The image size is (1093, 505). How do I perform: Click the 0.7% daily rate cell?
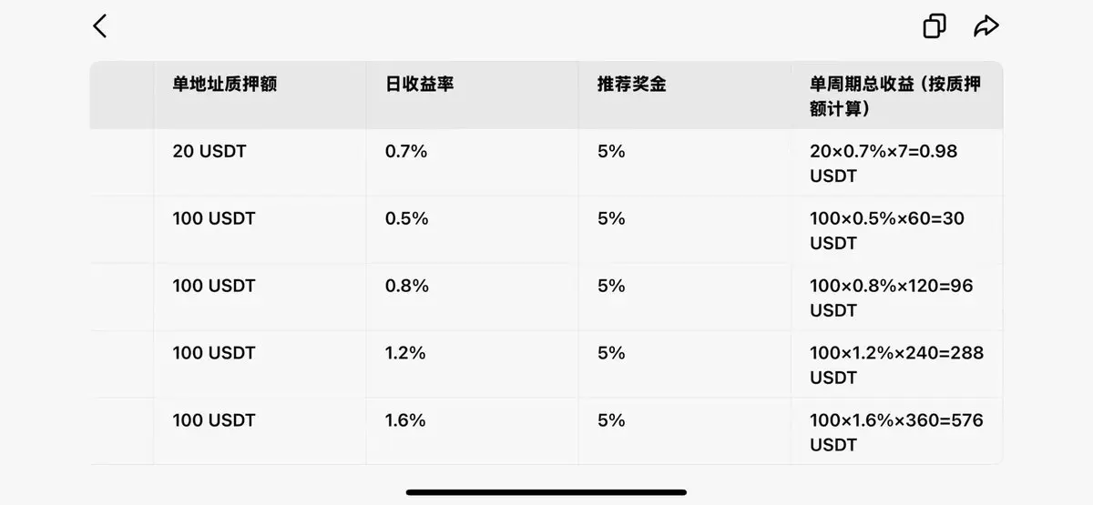406,152
